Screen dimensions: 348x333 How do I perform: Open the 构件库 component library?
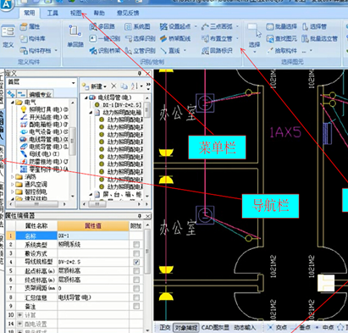[33, 39]
